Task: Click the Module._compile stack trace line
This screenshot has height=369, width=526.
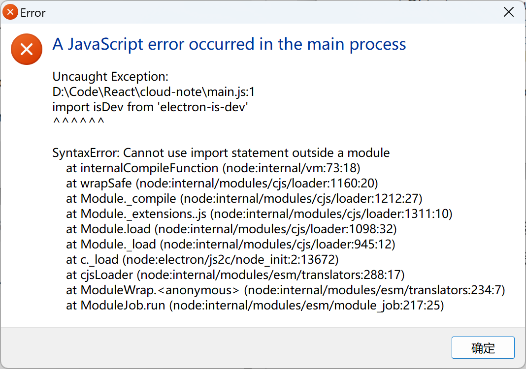Action: click(244, 198)
